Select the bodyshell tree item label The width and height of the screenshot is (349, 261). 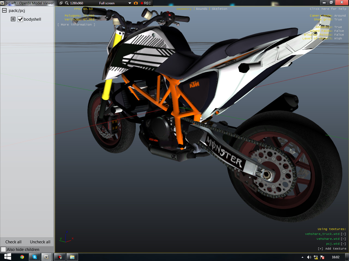point(32,19)
